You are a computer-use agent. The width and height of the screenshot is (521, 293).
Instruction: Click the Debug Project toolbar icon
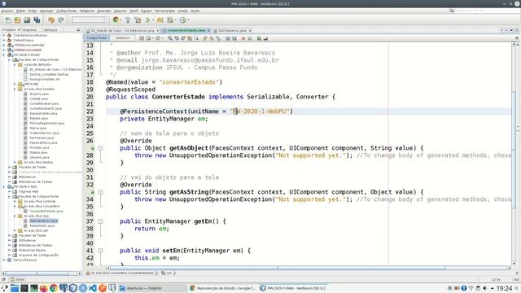(x=160, y=20)
